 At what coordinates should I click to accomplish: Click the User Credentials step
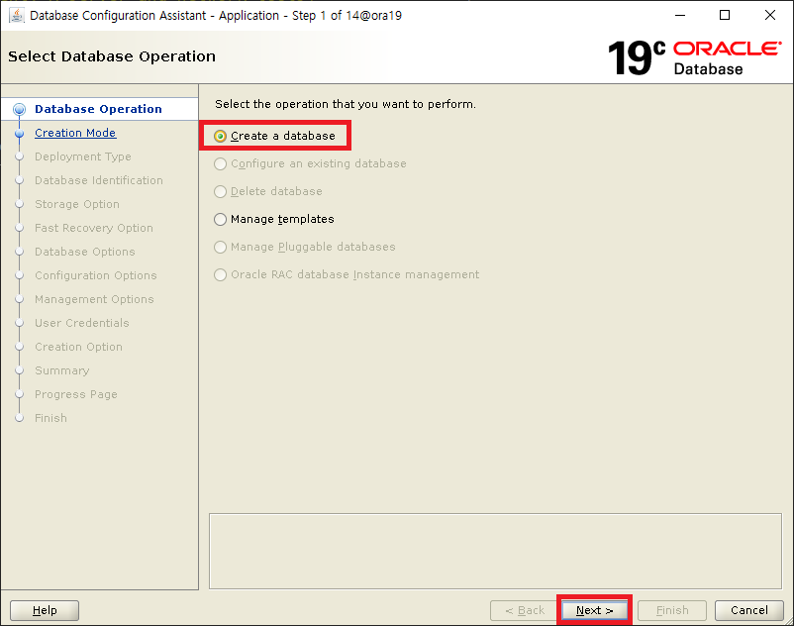coord(82,323)
